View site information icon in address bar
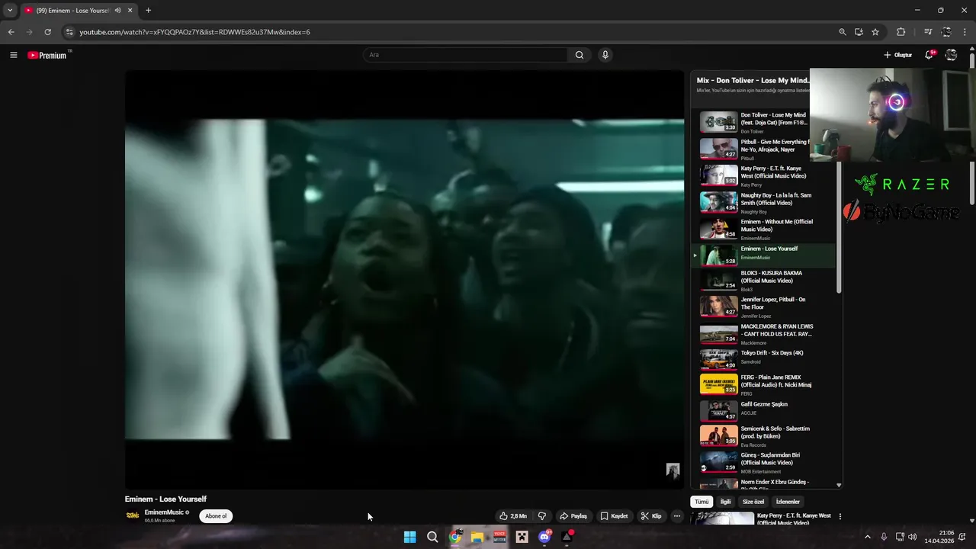The width and height of the screenshot is (976, 549). [69, 32]
